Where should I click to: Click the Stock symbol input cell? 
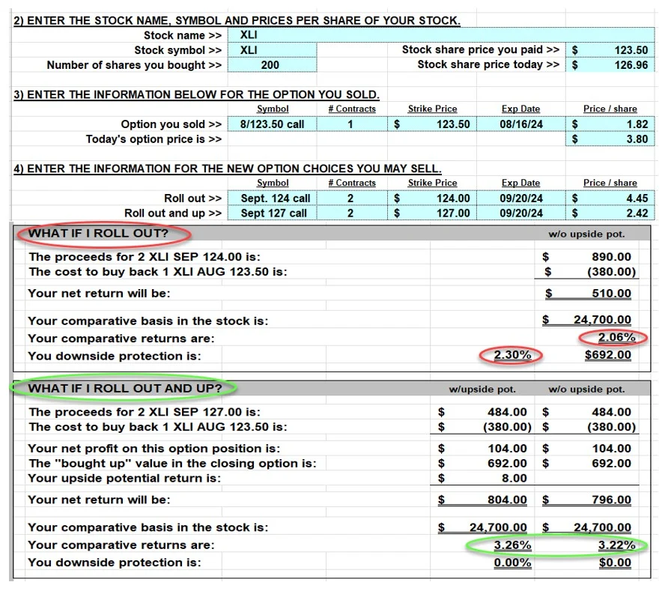(273, 50)
